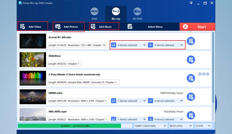Click the Add Picture button
Screen dimensions: 232x134
(69, 27)
